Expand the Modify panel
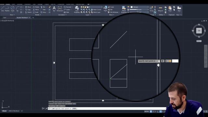The image size is (208, 117). [x=38, y=15]
